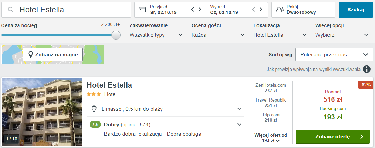The image size is (375, 148).
Task: Expand the 7.6 Dobry rating details
Action: pyautogui.click(x=240, y=124)
